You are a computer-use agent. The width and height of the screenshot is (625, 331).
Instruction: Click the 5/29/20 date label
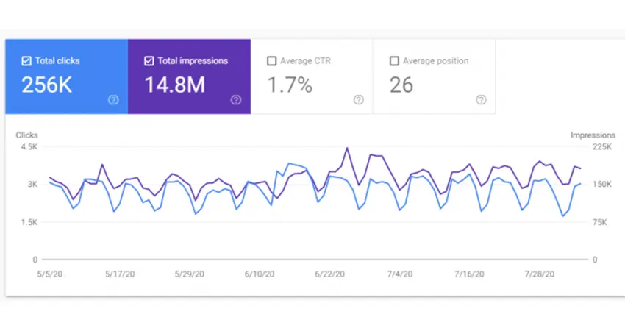[189, 274]
